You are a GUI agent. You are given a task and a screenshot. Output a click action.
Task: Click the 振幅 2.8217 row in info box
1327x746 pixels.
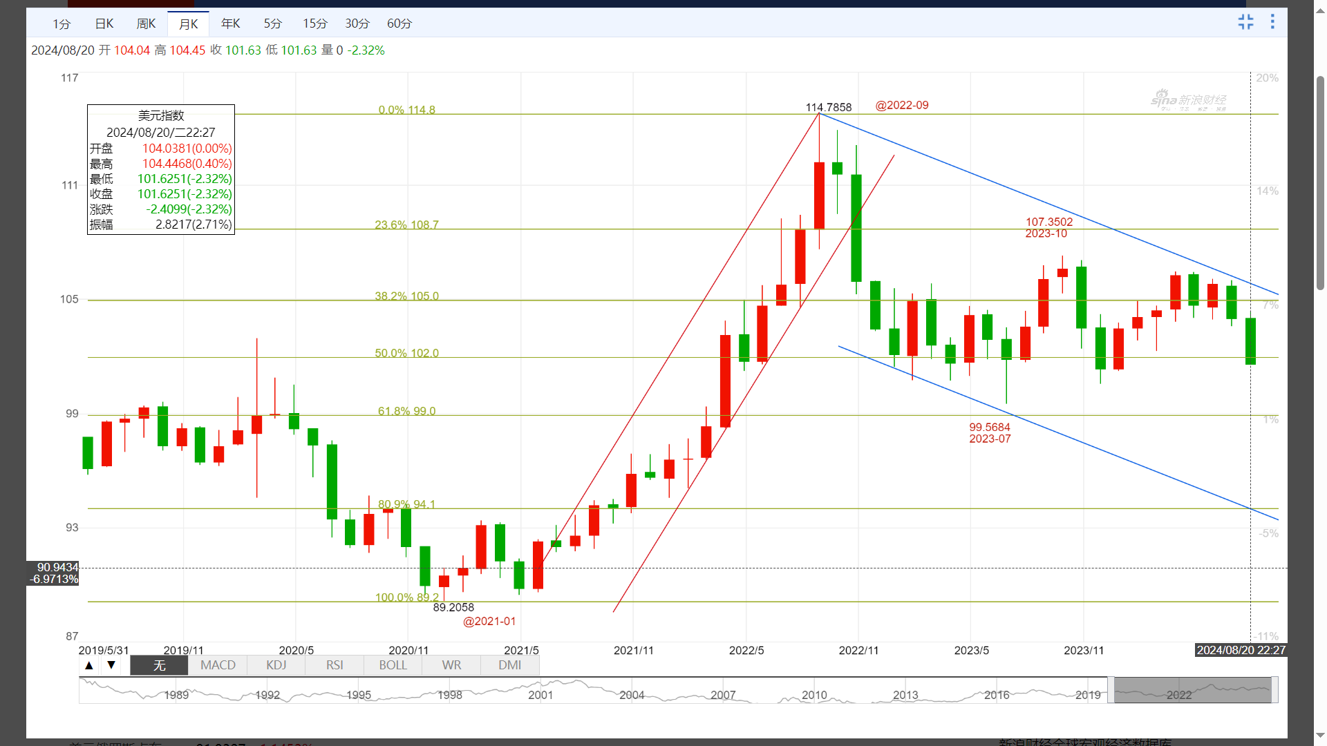click(x=161, y=224)
